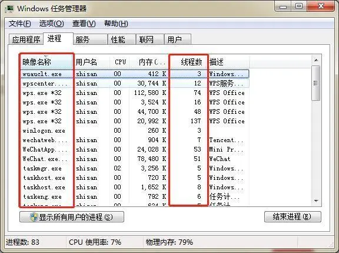339x253 pixels.
Task: Select taskhost.exe using 720 K
Action: (135, 178)
